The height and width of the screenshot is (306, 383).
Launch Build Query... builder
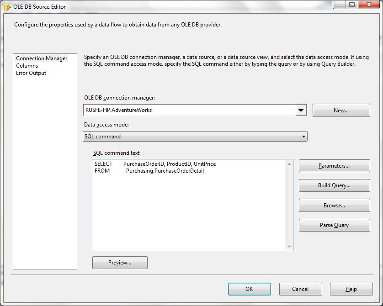click(x=334, y=185)
